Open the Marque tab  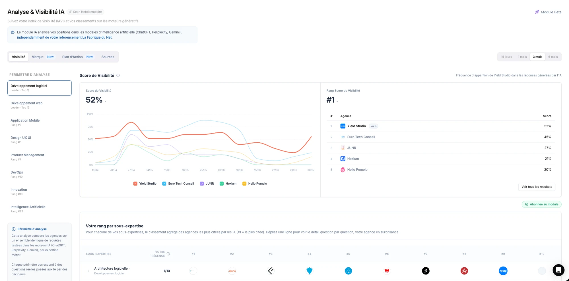(x=43, y=57)
